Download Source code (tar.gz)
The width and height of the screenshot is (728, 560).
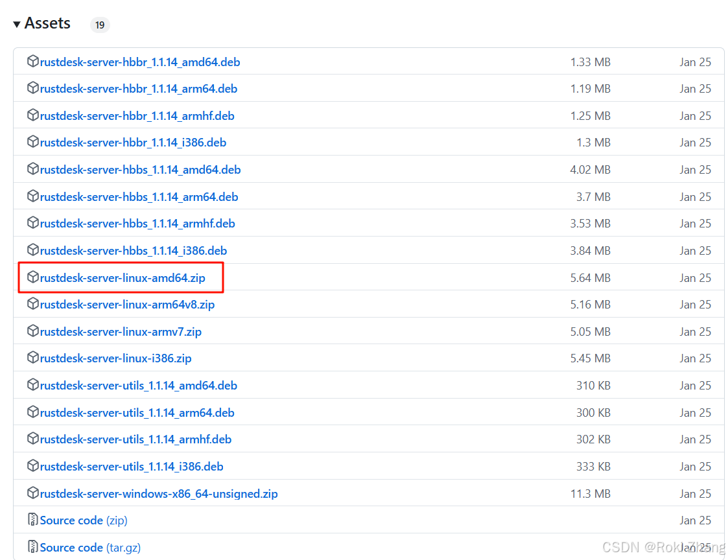coord(90,548)
